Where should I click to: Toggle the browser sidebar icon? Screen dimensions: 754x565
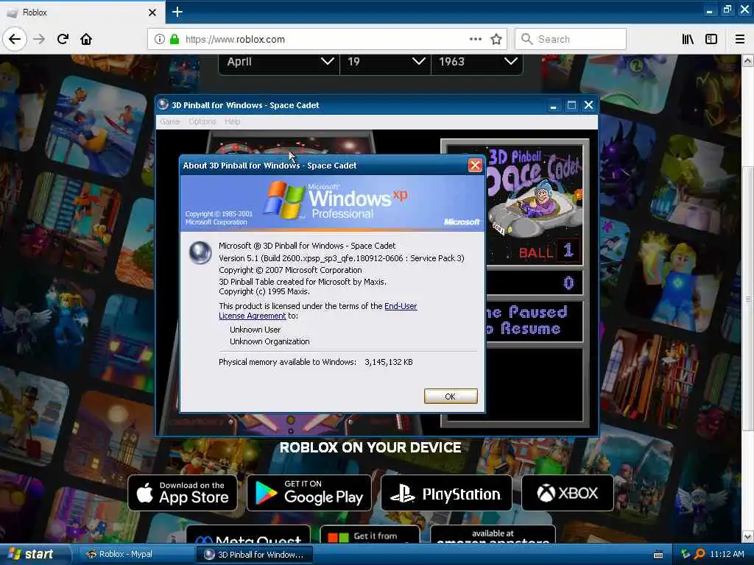pyautogui.click(x=711, y=39)
